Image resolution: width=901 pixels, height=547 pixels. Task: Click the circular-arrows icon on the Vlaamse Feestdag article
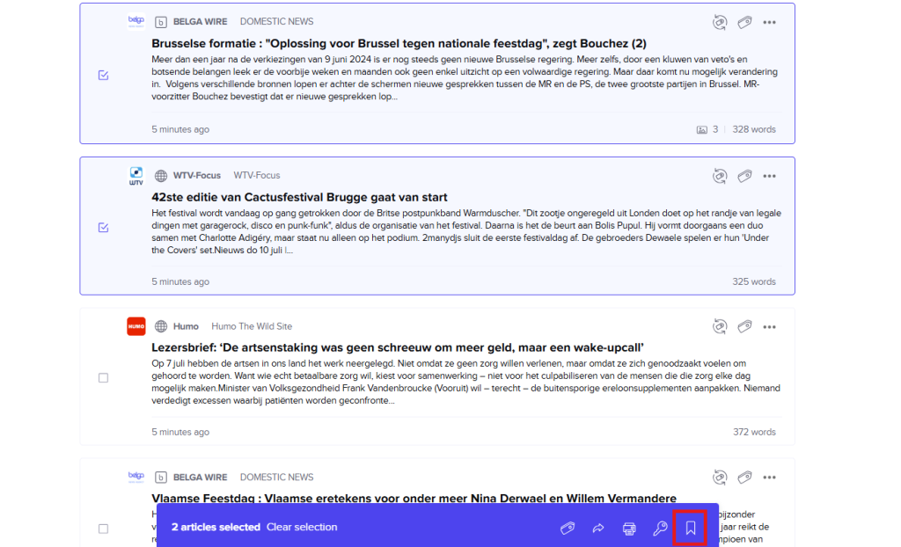[720, 478]
